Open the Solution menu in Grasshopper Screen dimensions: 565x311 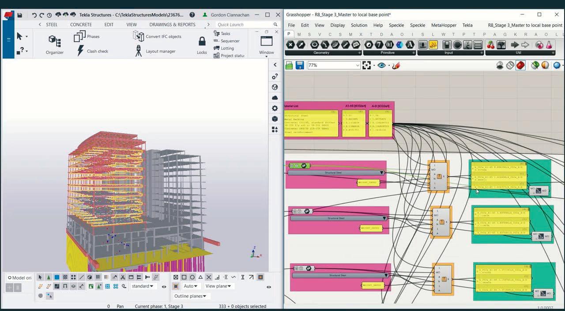point(359,25)
